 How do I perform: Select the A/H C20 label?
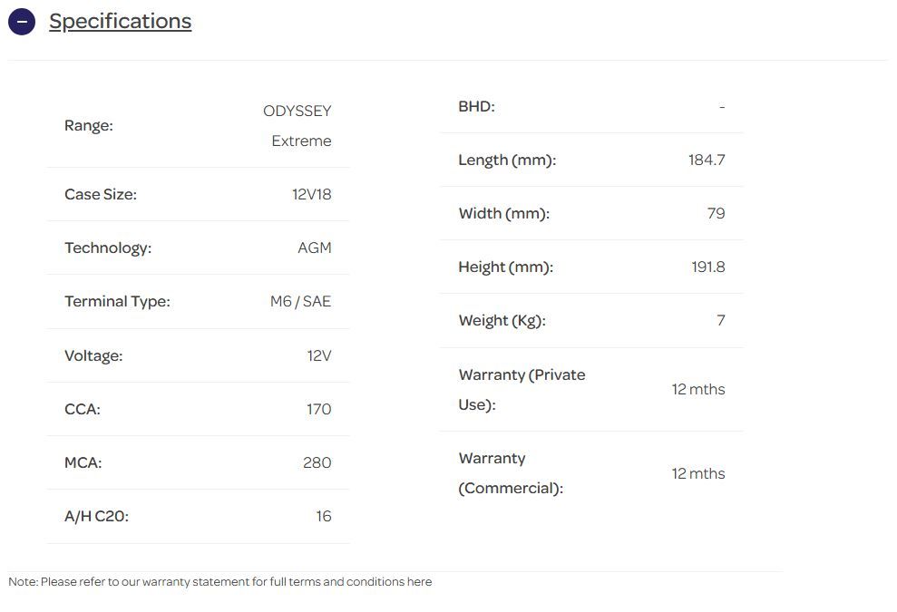96,516
